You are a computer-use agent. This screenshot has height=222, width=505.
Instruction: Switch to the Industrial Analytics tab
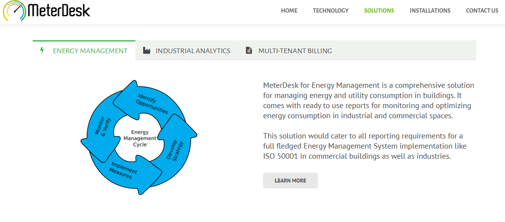(187, 51)
